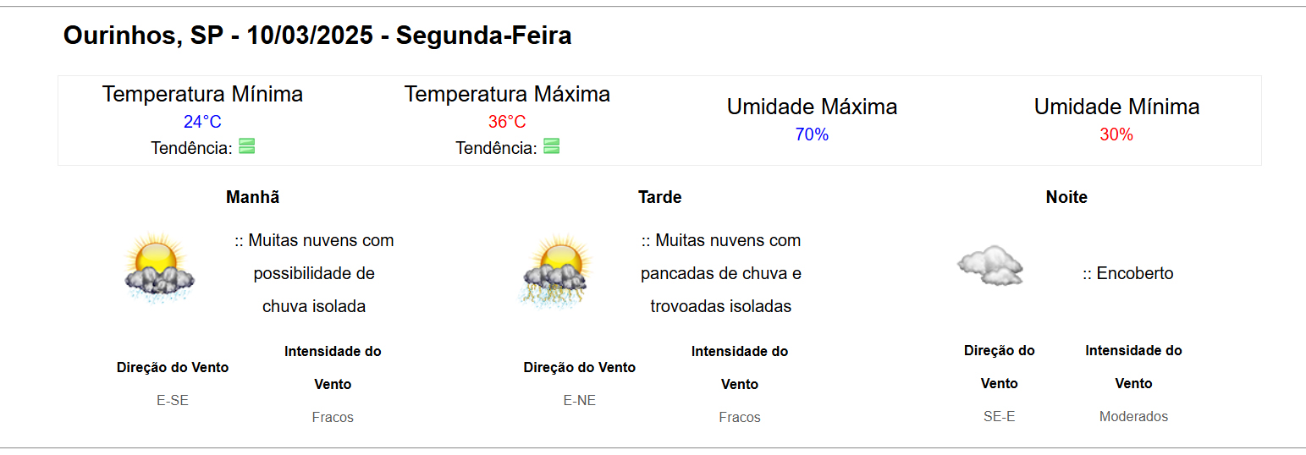This screenshot has width=1306, height=455.
Task: Click the afternoon thunderstorm weather icon
Action: tap(555, 270)
